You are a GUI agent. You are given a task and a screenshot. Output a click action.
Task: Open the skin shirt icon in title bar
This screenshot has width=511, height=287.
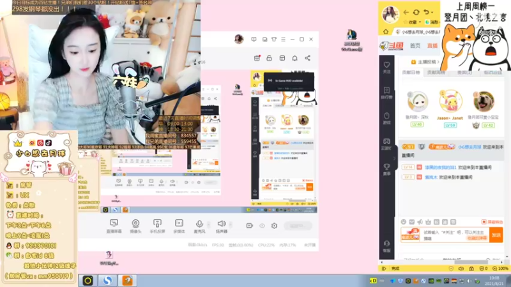click(x=274, y=39)
